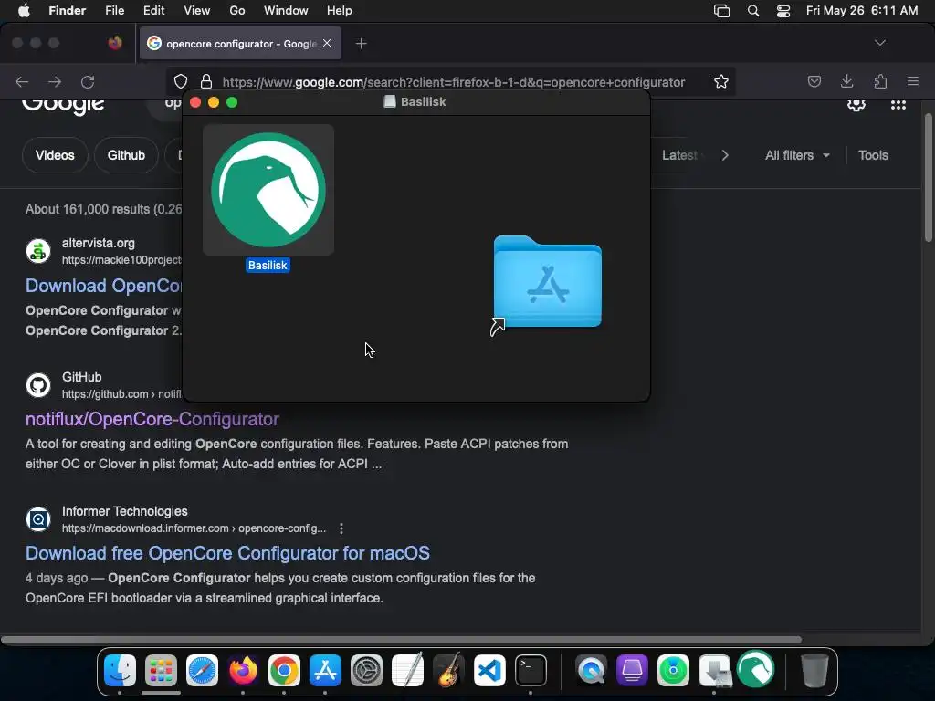Open System Settings from the Dock
Viewport: 935px width, 701px height.
(366, 671)
